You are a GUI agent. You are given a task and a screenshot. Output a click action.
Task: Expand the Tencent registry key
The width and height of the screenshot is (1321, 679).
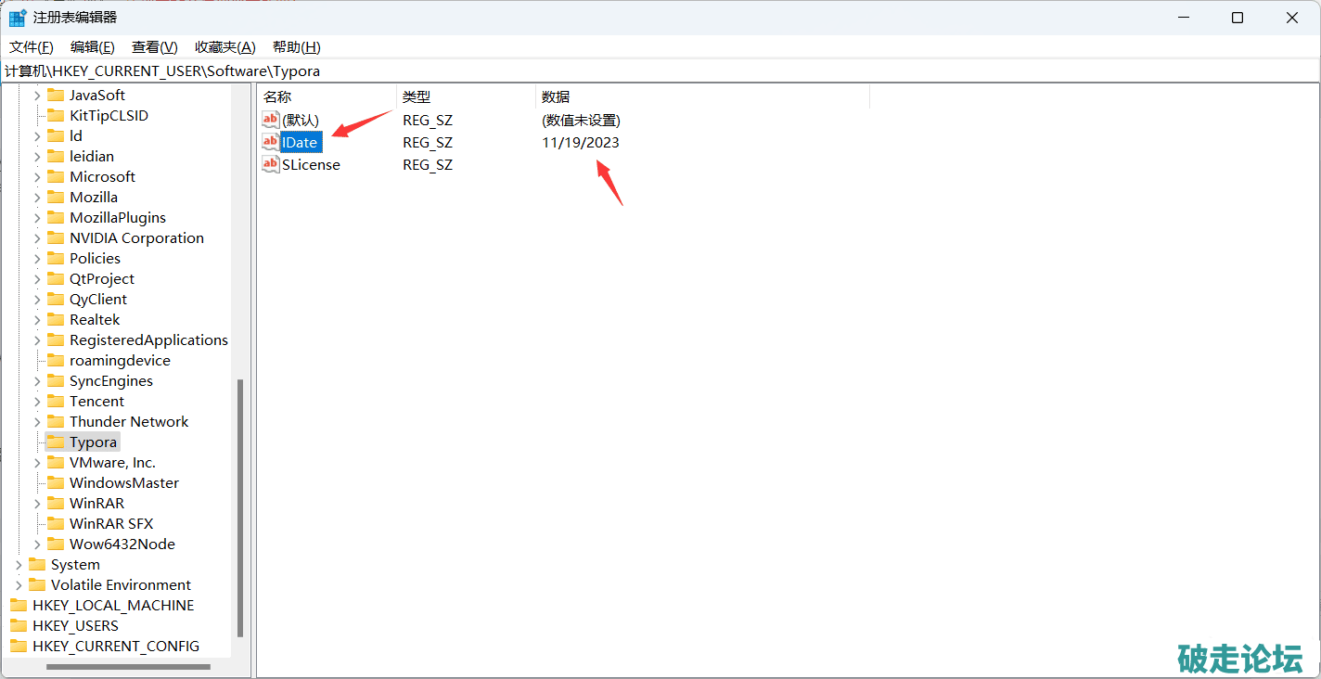pos(37,401)
